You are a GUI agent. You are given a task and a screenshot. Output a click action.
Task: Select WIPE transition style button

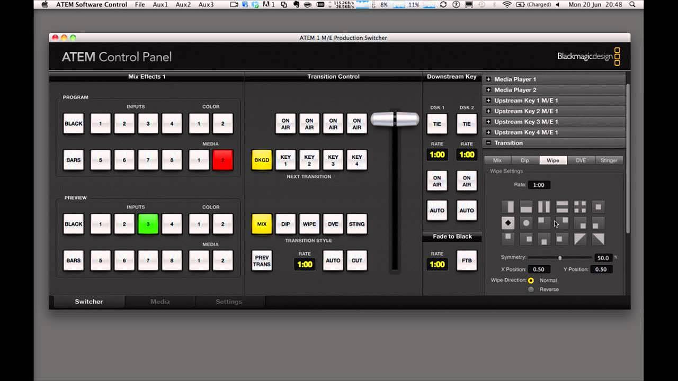pyautogui.click(x=309, y=224)
